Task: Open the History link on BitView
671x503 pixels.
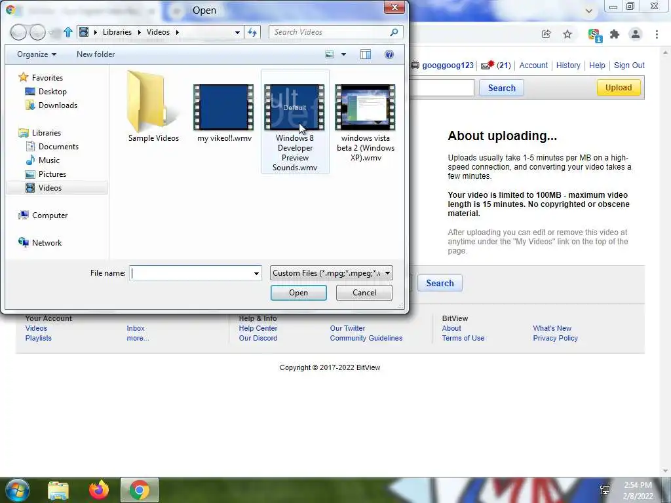Action: (568, 65)
